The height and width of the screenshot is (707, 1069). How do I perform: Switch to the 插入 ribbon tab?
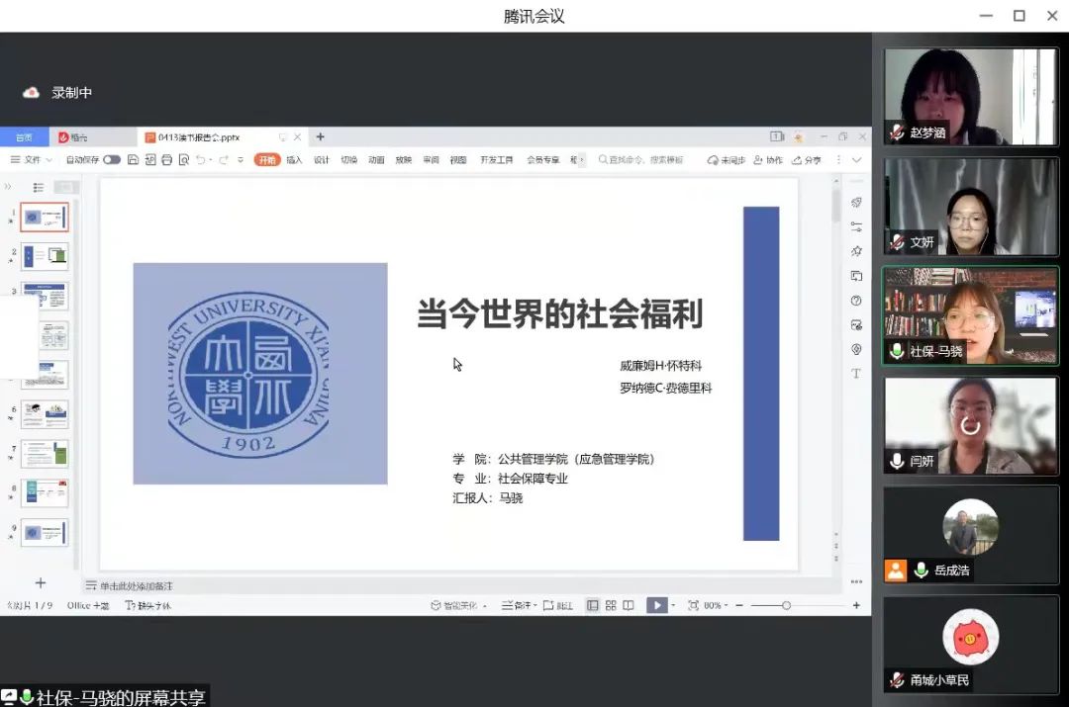294,160
